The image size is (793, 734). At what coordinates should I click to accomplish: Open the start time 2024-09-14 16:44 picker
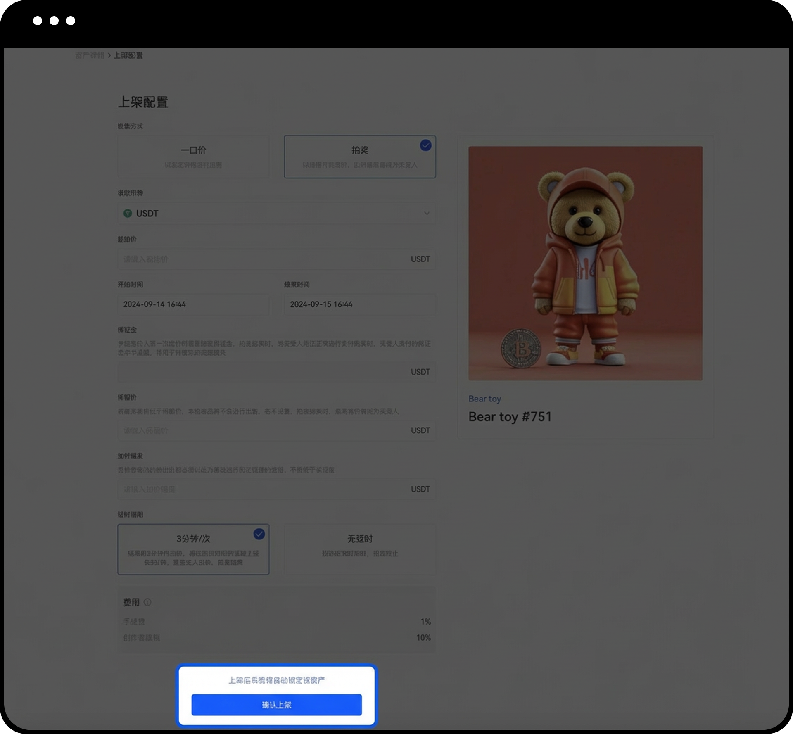193,304
